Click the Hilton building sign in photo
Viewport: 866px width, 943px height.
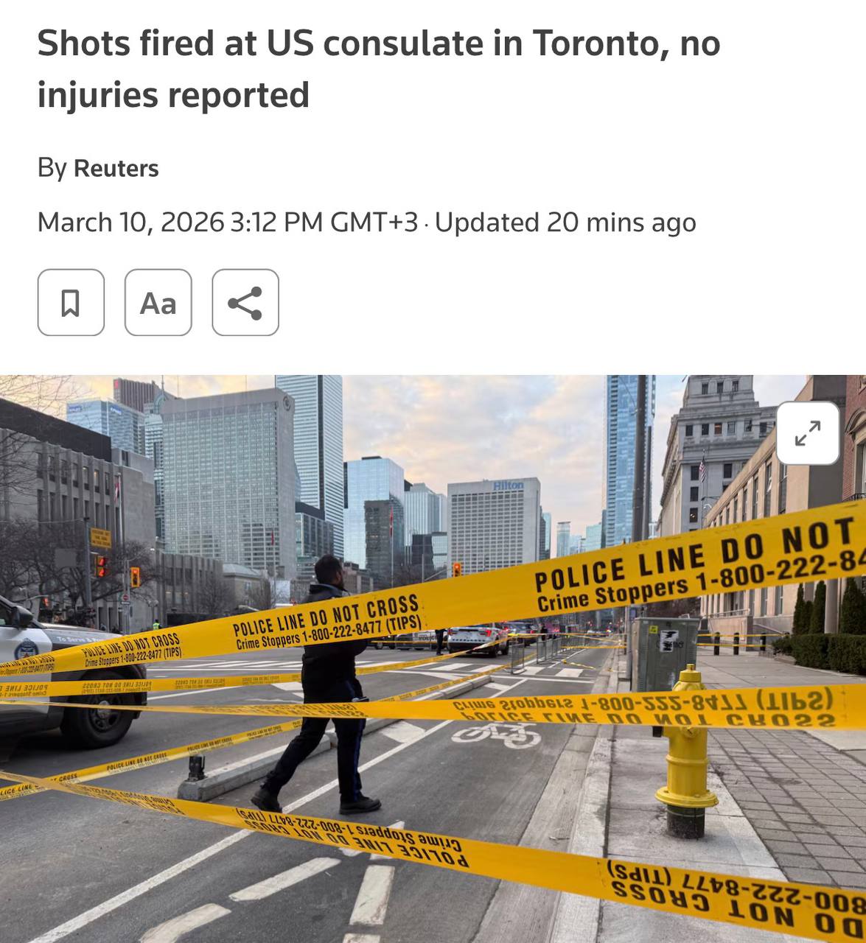(509, 485)
